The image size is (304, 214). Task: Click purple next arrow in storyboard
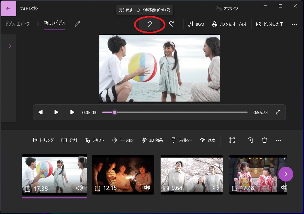tap(286, 174)
